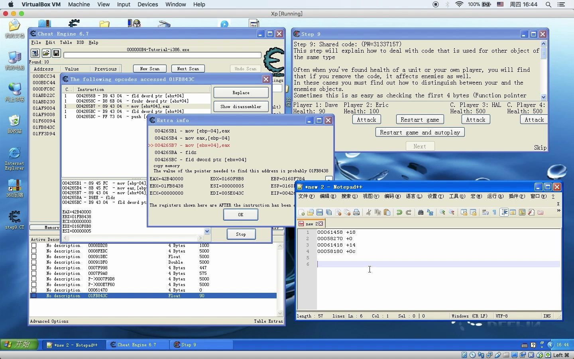
Task: Switch to the 'new 2' tab in Notepad++
Action: [x=310, y=224]
